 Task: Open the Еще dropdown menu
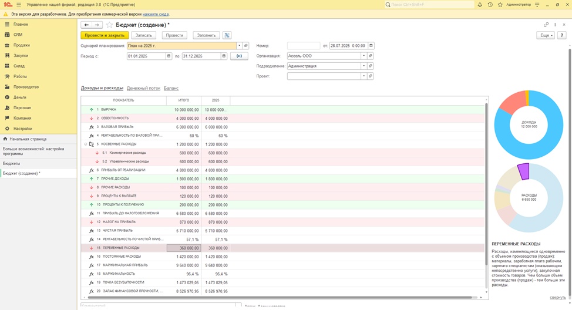point(545,35)
